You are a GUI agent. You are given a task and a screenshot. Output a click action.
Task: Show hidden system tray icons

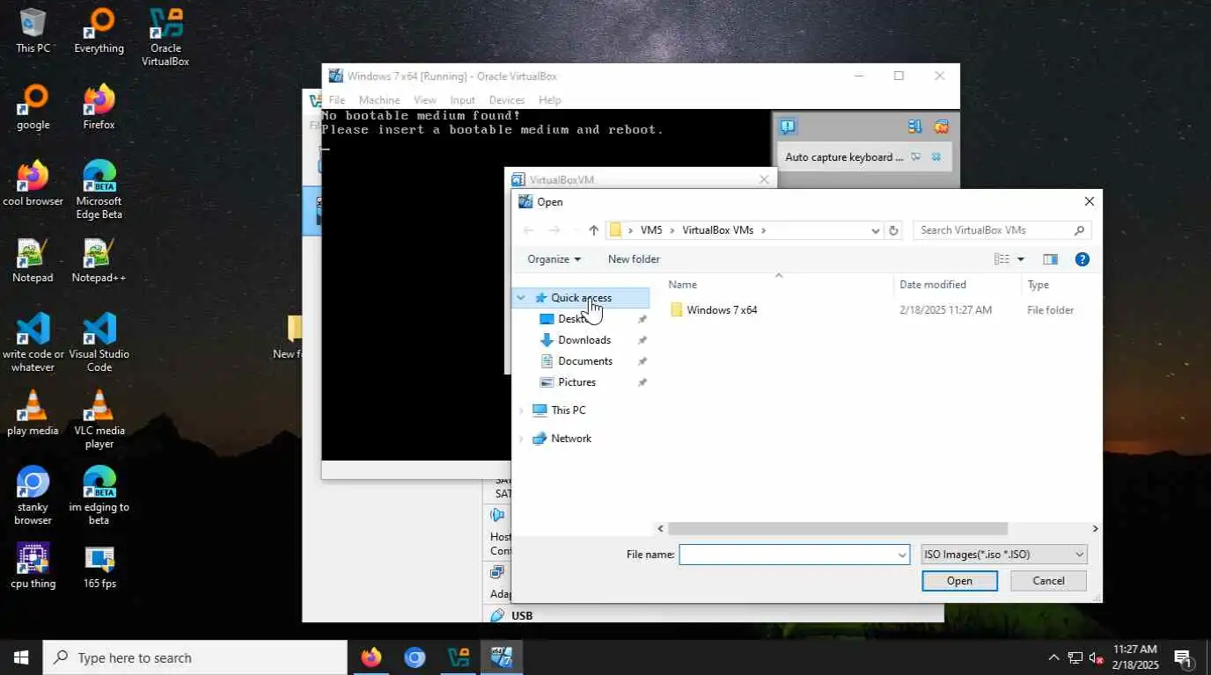pos(1053,657)
